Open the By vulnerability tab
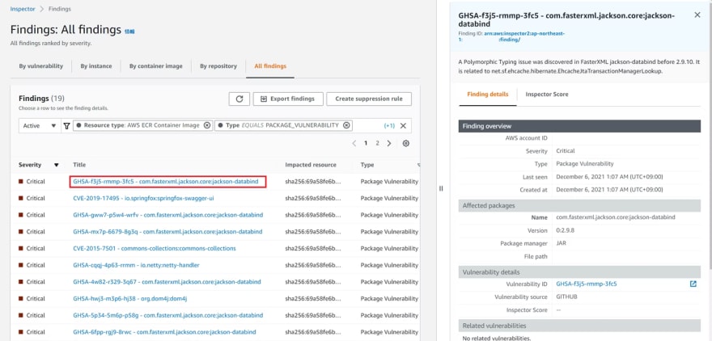The width and height of the screenshot is (712, 341). [x=41, y=66]
